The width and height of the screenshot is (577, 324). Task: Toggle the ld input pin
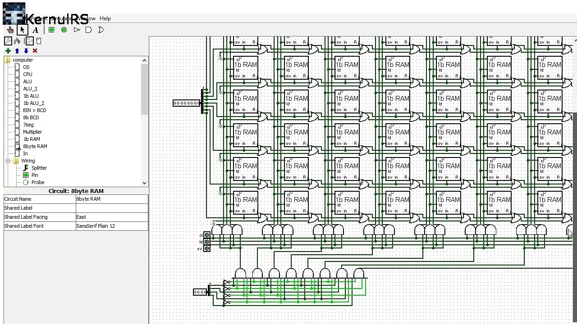pyautogui.click(x=207, y=242)
